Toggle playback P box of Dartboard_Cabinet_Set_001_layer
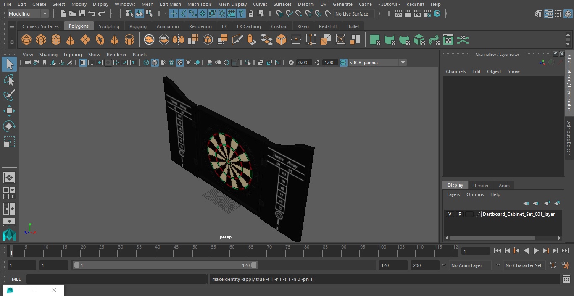This screenshot has width=574, height=296. 459,214
